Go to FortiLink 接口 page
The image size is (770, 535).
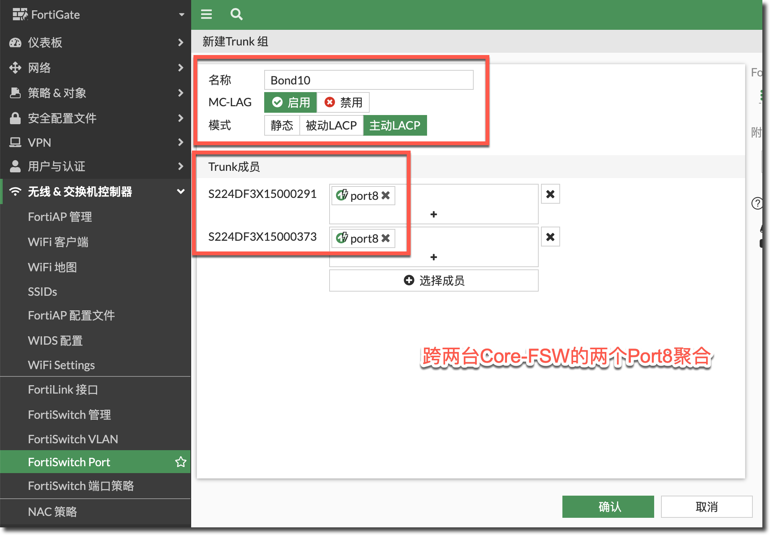[x=63, y=389]
